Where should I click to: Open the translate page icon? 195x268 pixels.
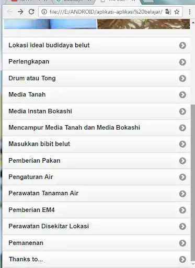click(x=168, y=12)
